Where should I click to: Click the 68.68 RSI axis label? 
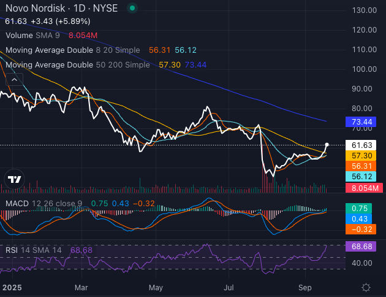tap(361, 246)
